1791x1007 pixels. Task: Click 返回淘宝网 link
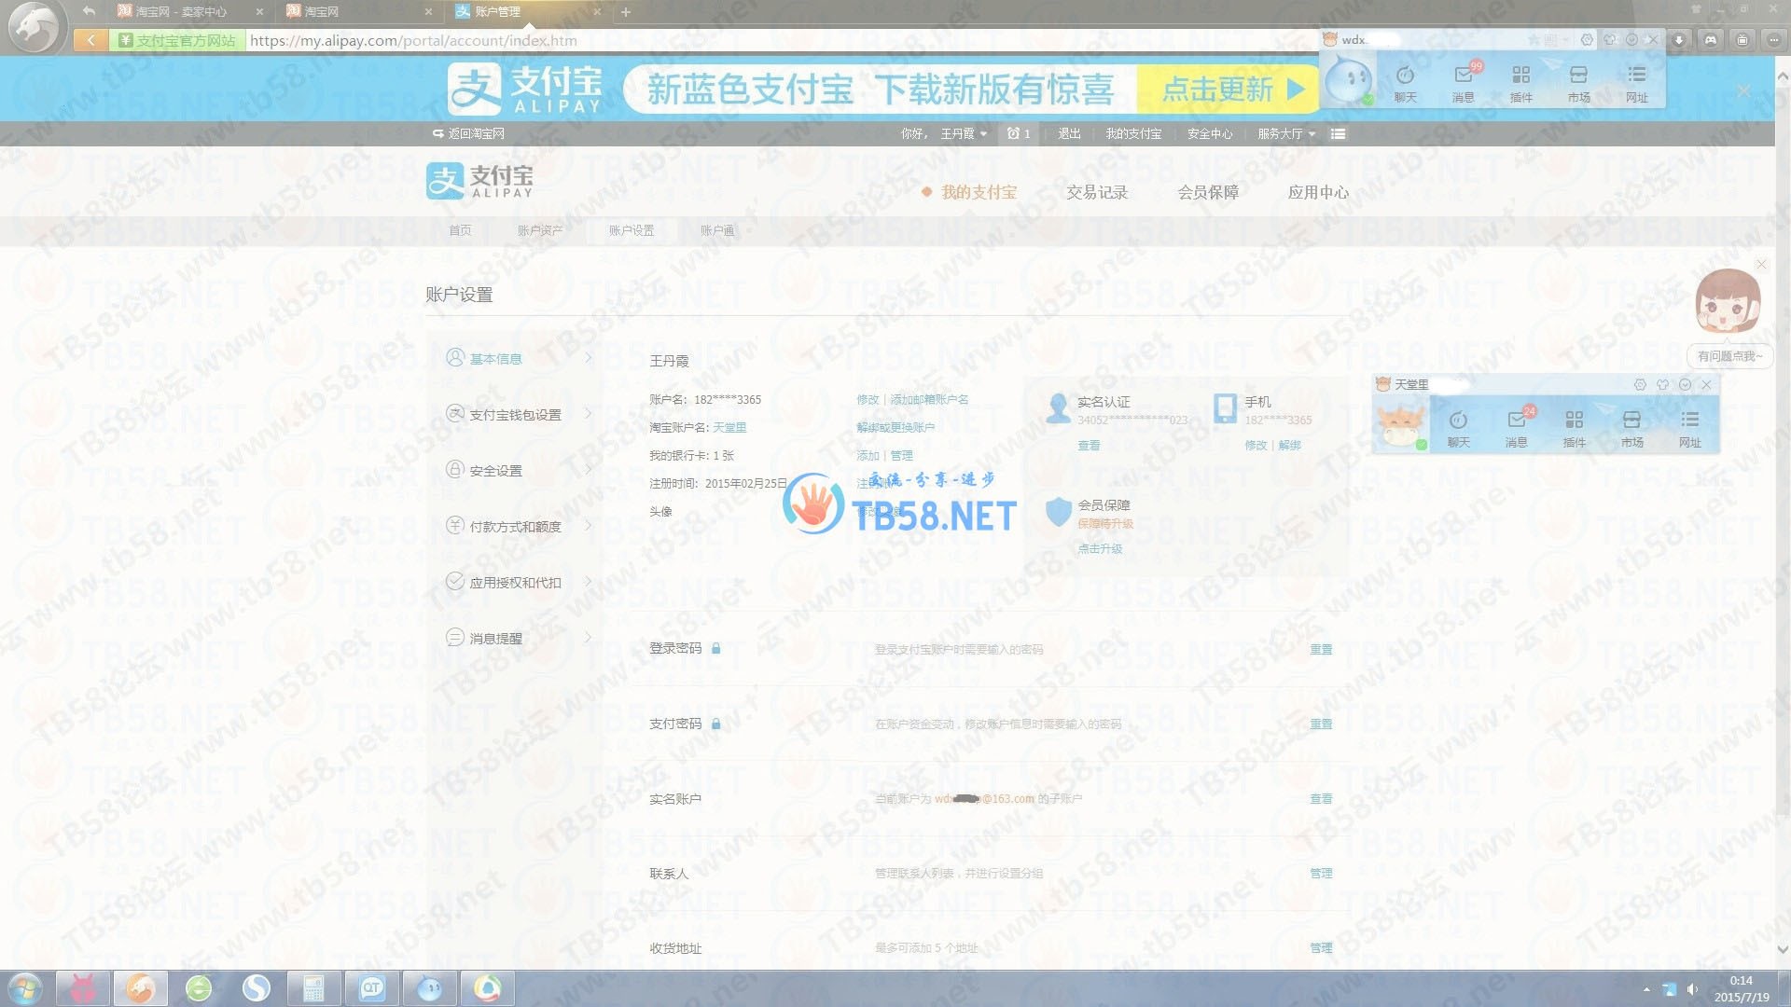469,134
